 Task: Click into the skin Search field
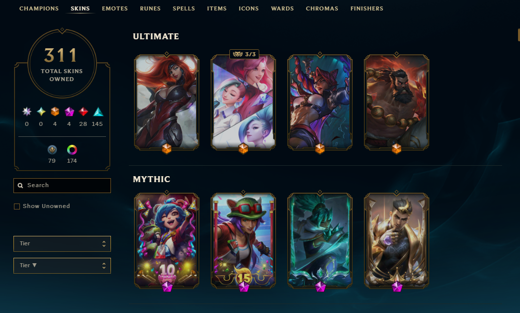point(62,185)
